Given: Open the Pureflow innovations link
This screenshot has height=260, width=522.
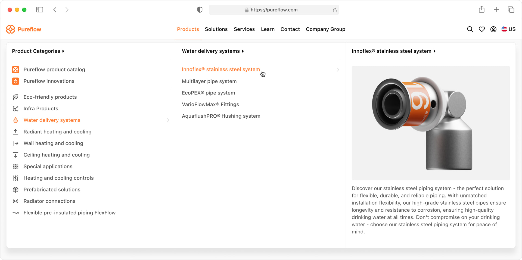Looking at the screenshot, I should [49, 81].
